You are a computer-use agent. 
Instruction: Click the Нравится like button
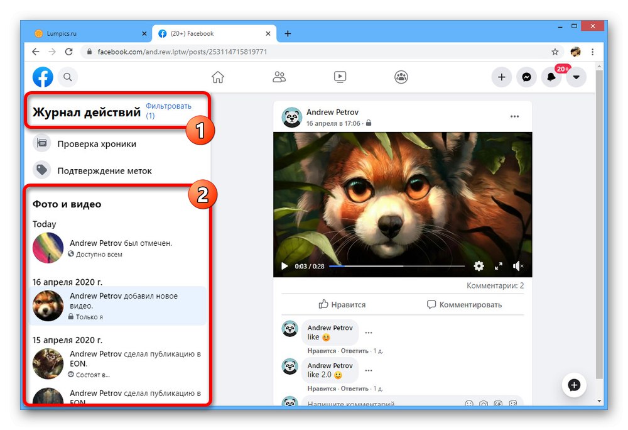342,304
